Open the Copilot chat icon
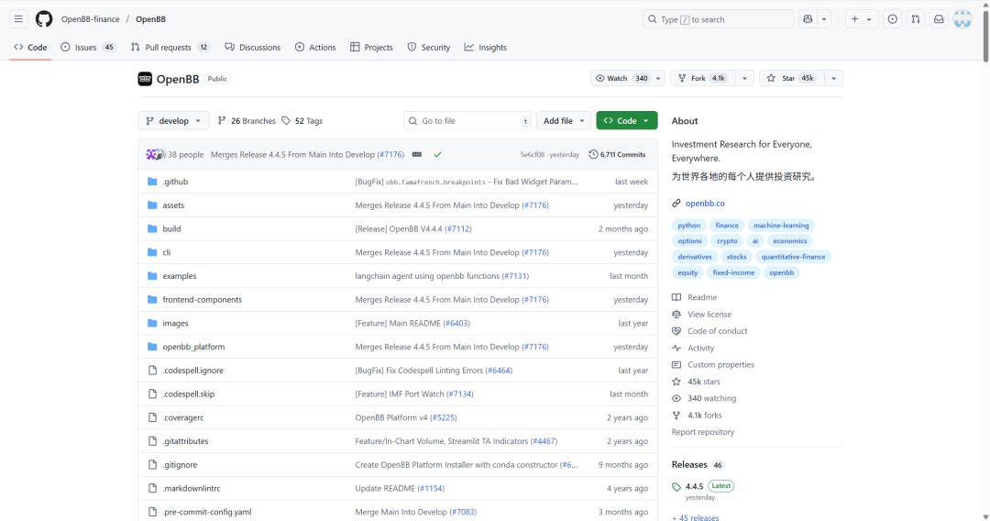This screenshot has height=521, width=990. 808,19
